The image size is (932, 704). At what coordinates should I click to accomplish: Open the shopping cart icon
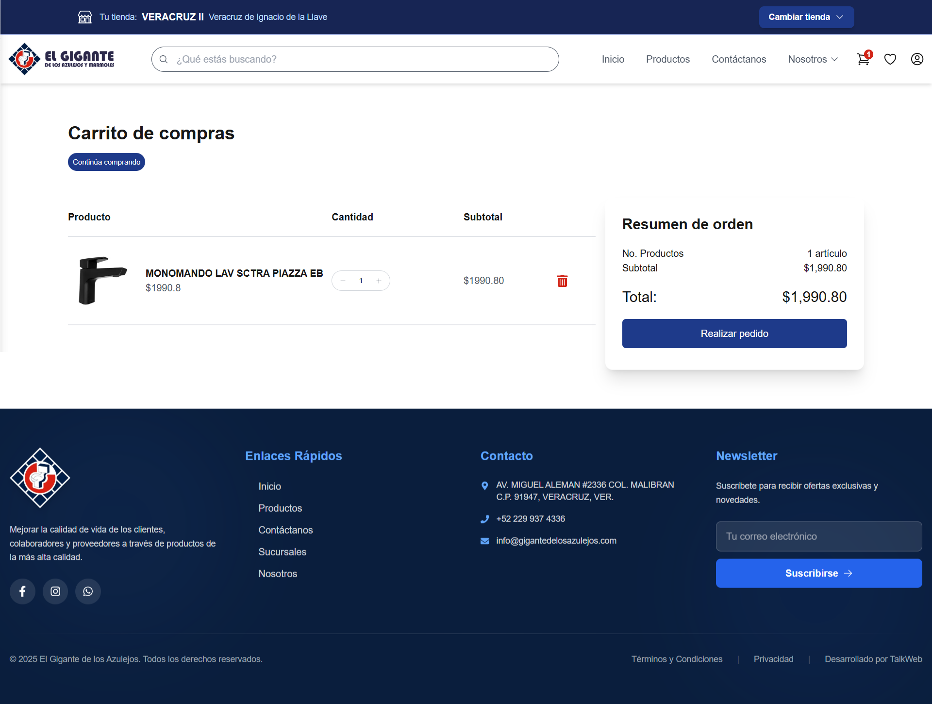(x=863, y=59)
